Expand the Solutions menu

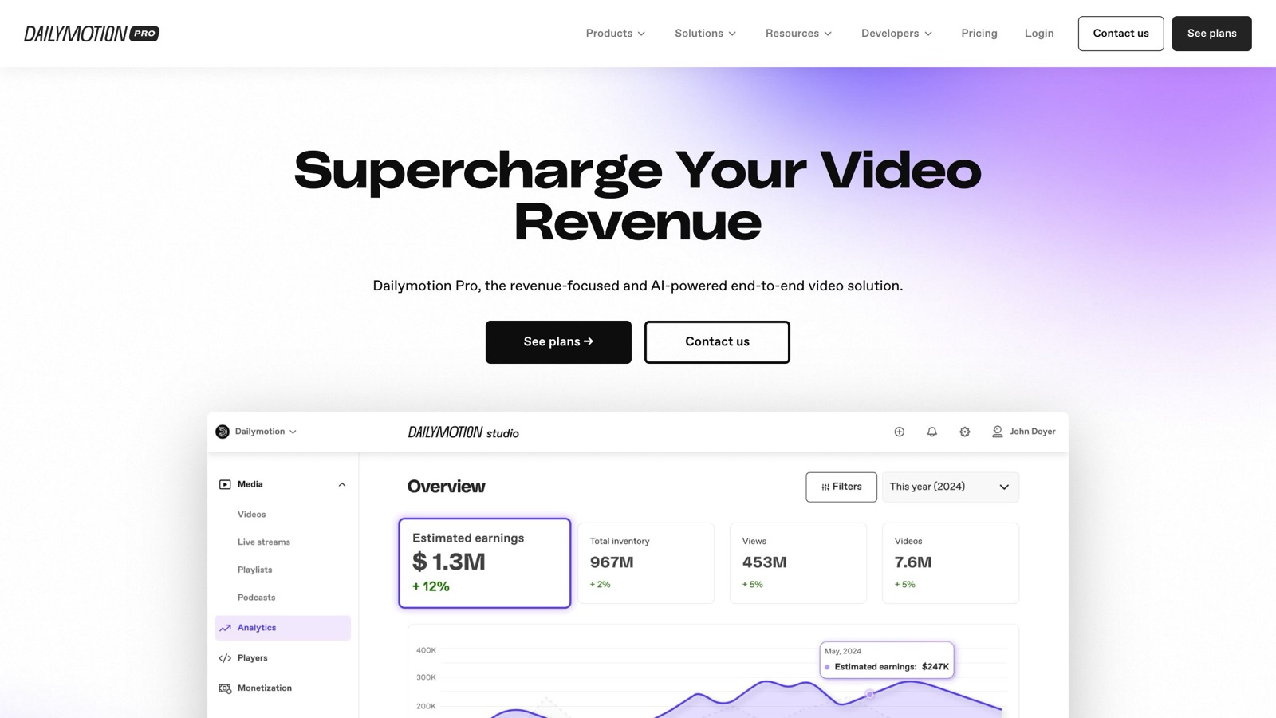(x=706, y=34)
